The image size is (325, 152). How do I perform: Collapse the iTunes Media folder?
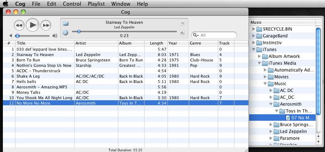click(260, 63)
